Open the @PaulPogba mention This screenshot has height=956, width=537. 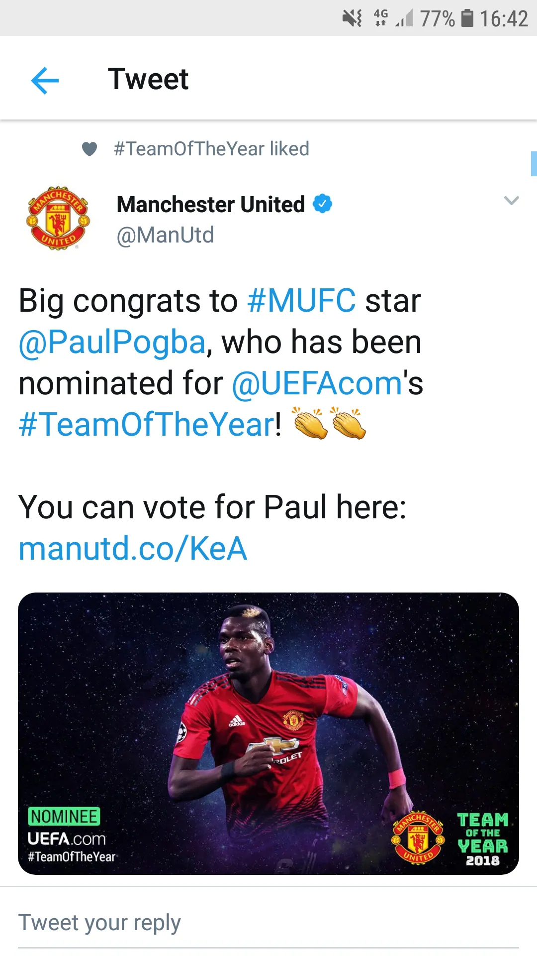pyautogui.click(x=112, y=342)
